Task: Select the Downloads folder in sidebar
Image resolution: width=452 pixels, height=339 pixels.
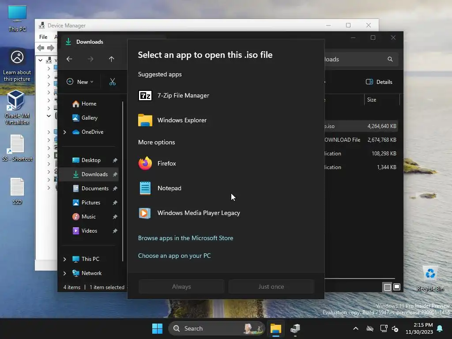Action: [x=89, y=174]
